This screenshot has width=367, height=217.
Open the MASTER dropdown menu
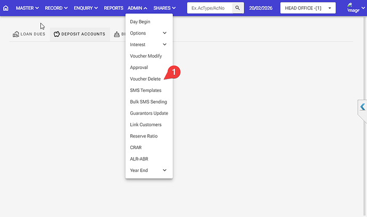27,8
